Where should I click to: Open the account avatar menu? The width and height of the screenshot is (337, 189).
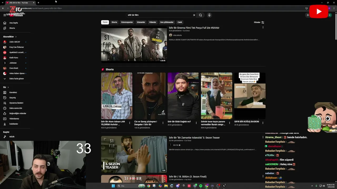(330, 15)
